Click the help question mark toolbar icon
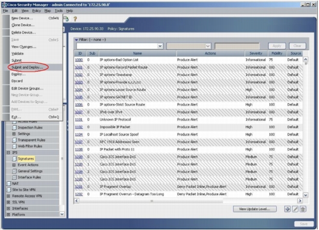The width and height of the screenshot is (319, 230). click(x=75, y=19)
